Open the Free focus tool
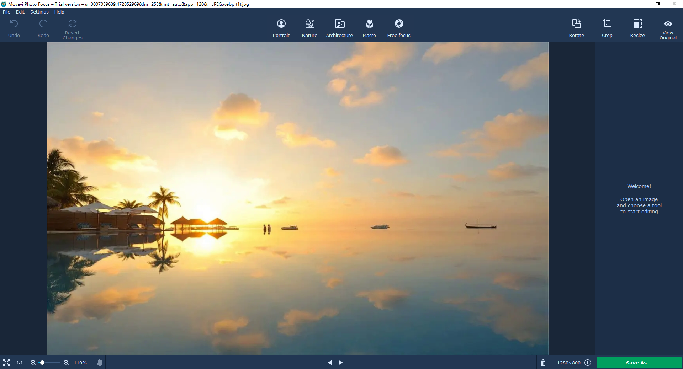 tap(399, 28)
